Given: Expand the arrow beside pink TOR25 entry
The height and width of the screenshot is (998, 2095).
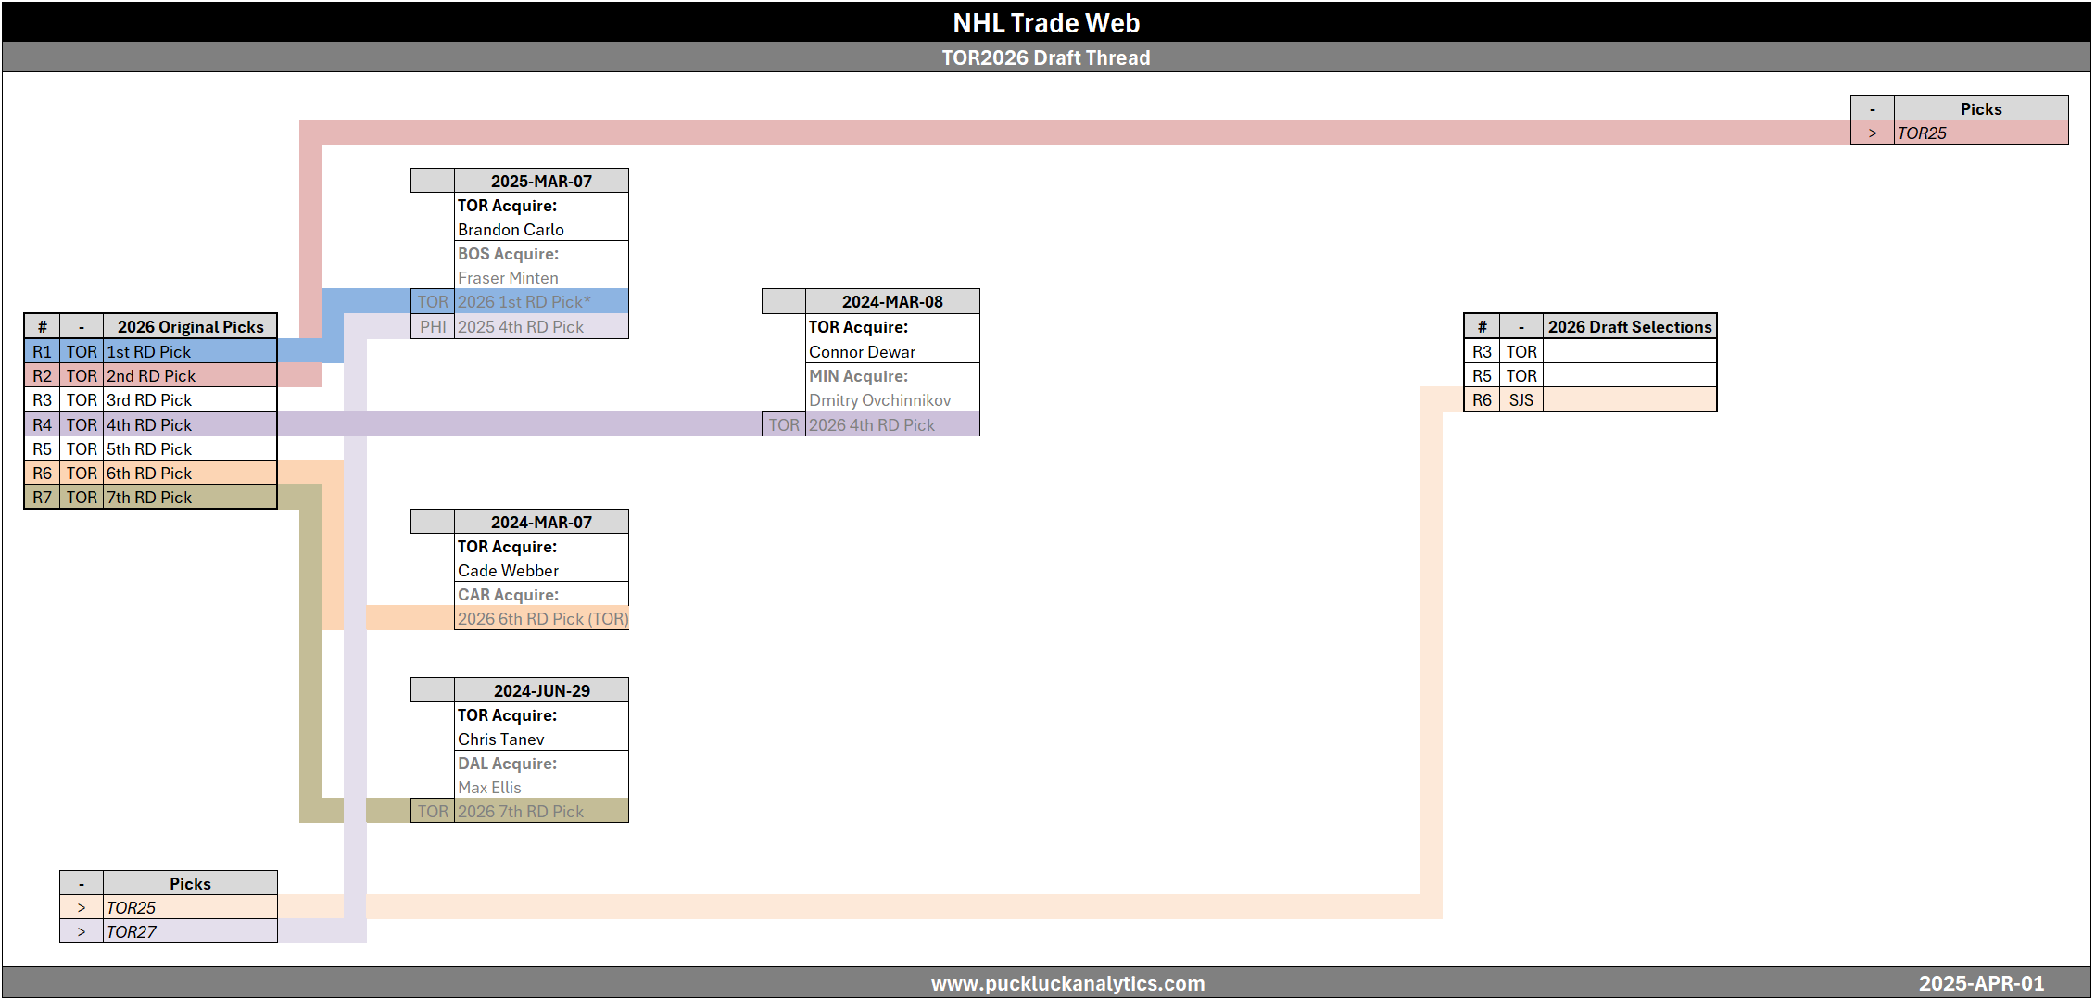Looking at the screenshot, I should click(1872, 133).
